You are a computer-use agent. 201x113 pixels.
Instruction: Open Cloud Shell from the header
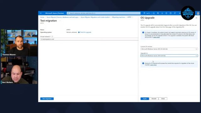pyautogui.click(x=154, y=13)
